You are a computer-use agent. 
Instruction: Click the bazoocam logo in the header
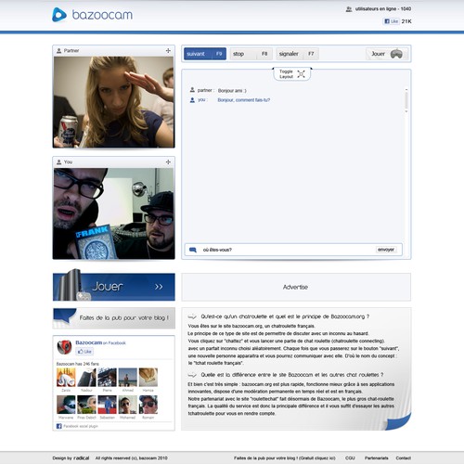click(x=92, y=15)
